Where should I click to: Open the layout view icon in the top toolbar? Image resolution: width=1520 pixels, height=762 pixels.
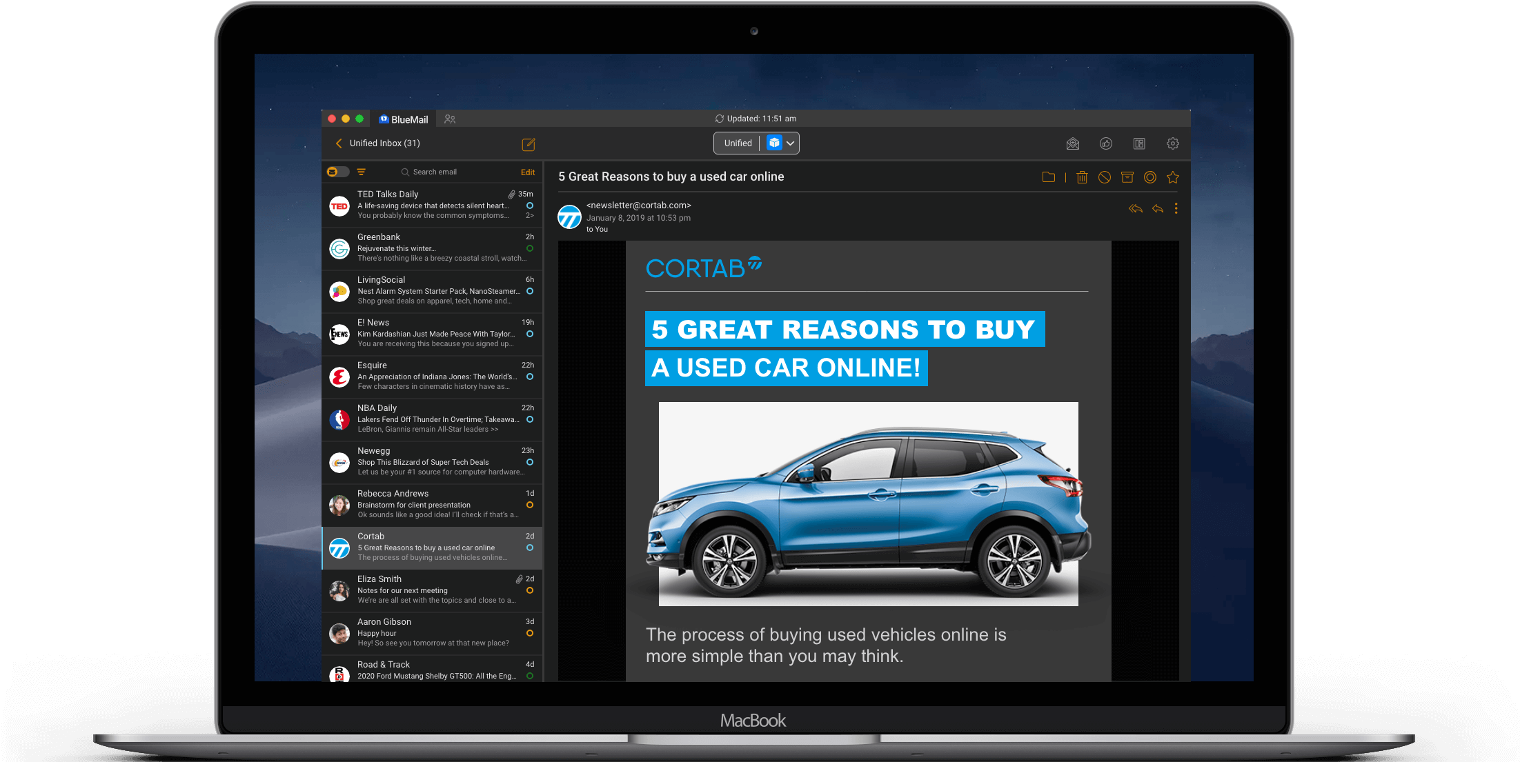tap(1139, 143)
